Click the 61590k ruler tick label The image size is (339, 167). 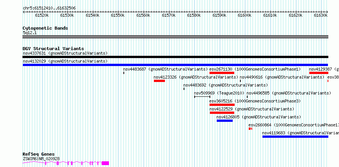219,15
